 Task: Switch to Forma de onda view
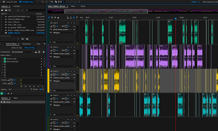(x=10, y=2)
